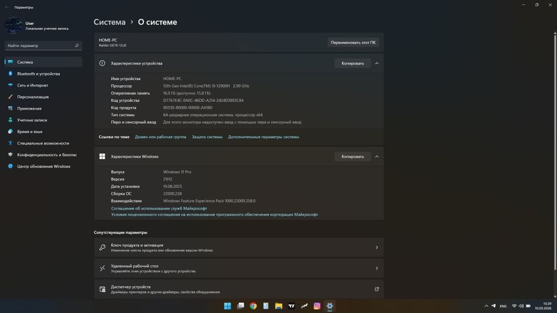Click the back arrow beside Параметры

(x=7, y=7)
